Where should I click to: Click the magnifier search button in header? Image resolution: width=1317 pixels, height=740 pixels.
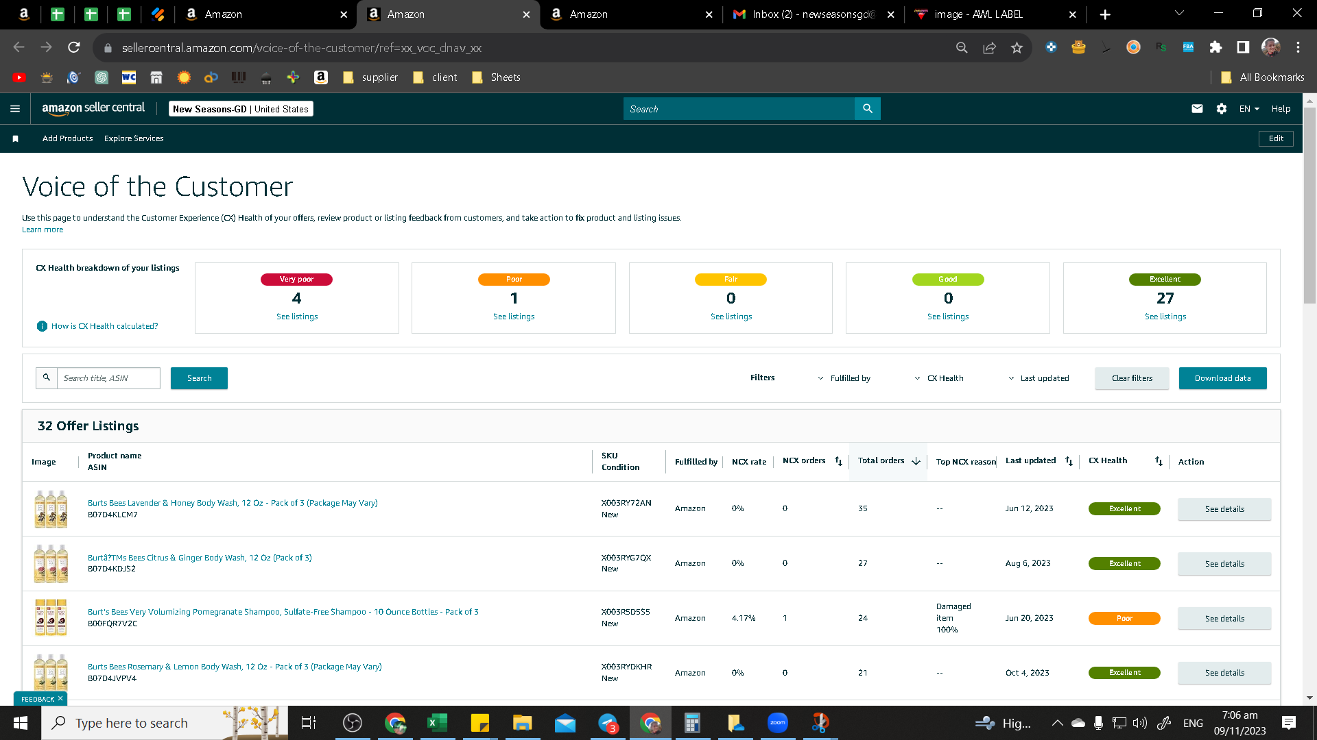(868, 109)
